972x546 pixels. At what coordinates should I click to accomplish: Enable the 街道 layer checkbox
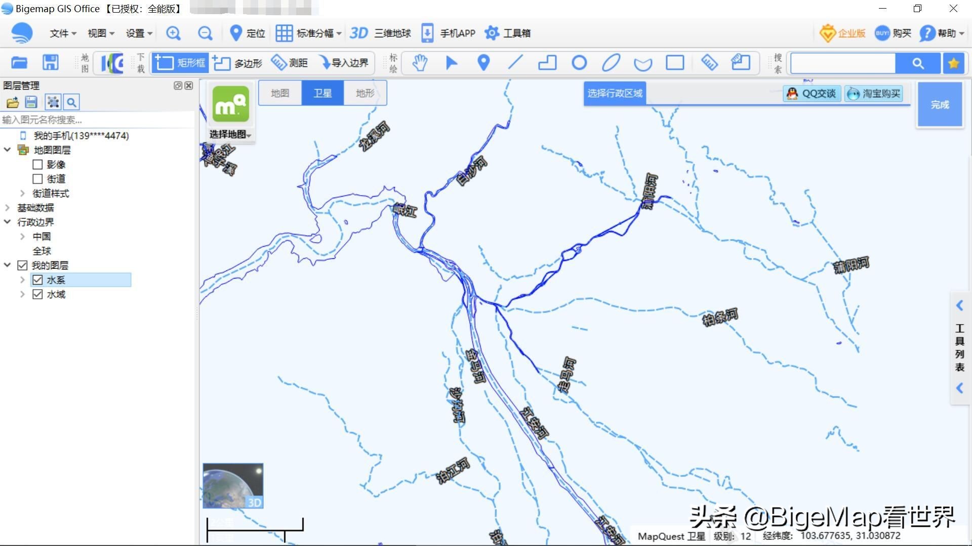[x=37, y=179]
